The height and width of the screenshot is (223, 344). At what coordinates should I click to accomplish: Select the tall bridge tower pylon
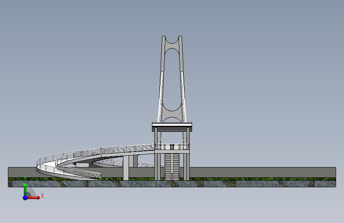[x=172, y=79]
